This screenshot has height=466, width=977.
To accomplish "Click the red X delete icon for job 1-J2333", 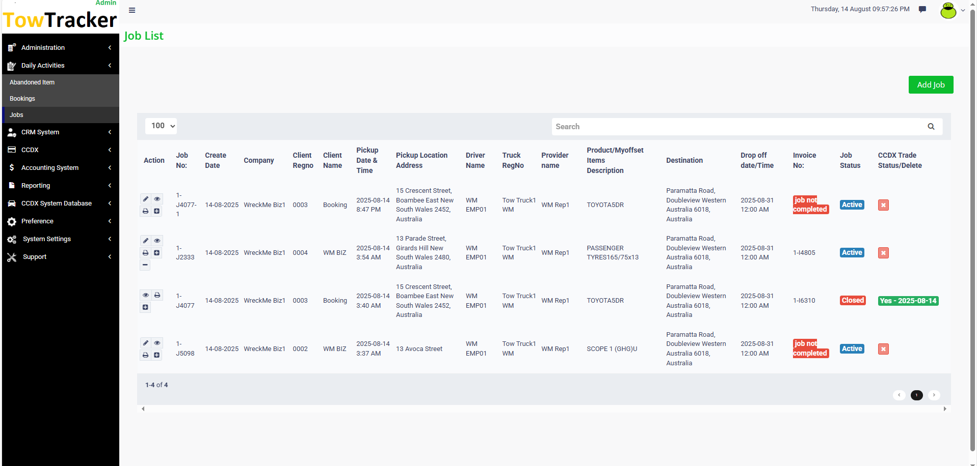I will 883,253.
